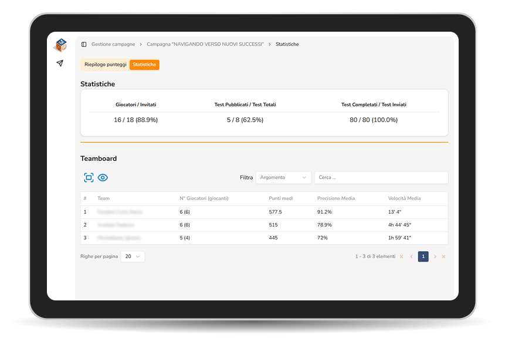The height and width of the screenshot is (345, 505).
Task: Open the Argomento filter dropdown
Action: pos(283,178)
